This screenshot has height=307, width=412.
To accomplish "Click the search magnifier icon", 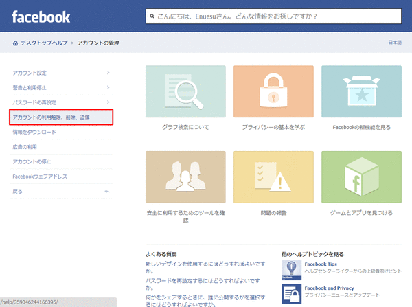I will pos(152,16).
